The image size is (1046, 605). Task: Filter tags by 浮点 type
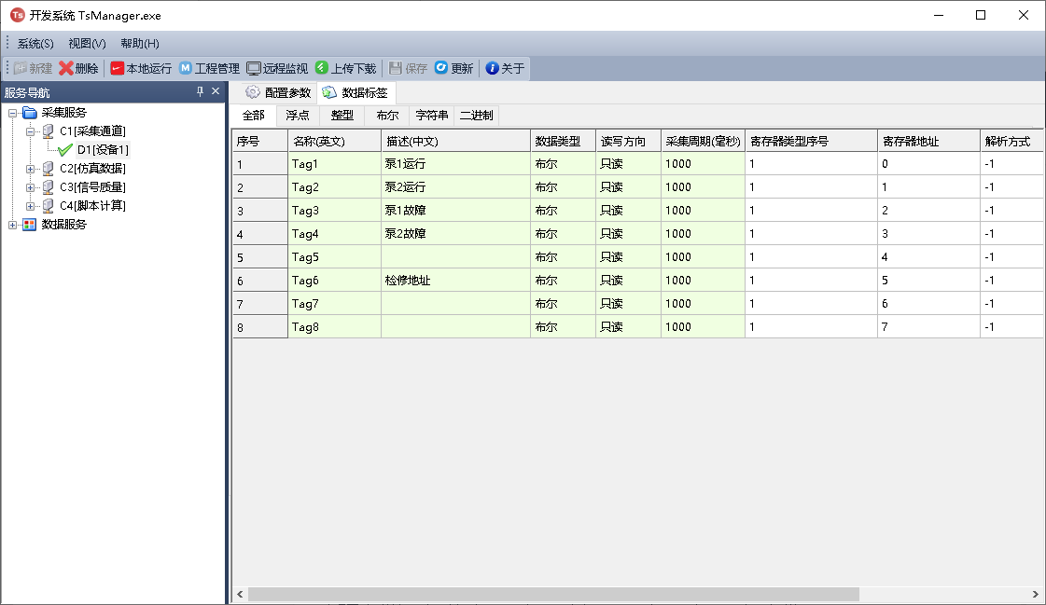[x=298, y=116]
